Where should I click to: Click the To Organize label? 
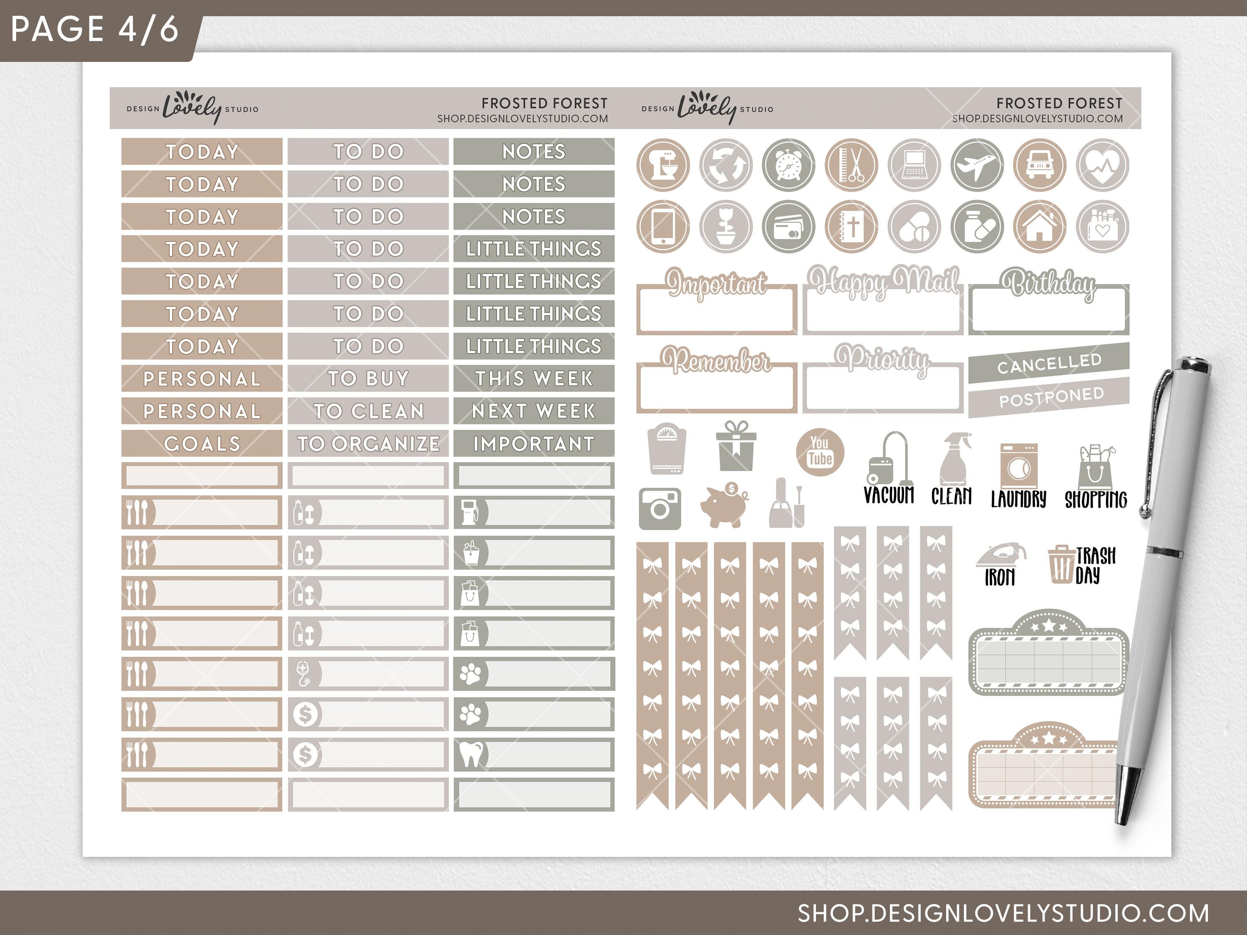[x=368, y=443]
